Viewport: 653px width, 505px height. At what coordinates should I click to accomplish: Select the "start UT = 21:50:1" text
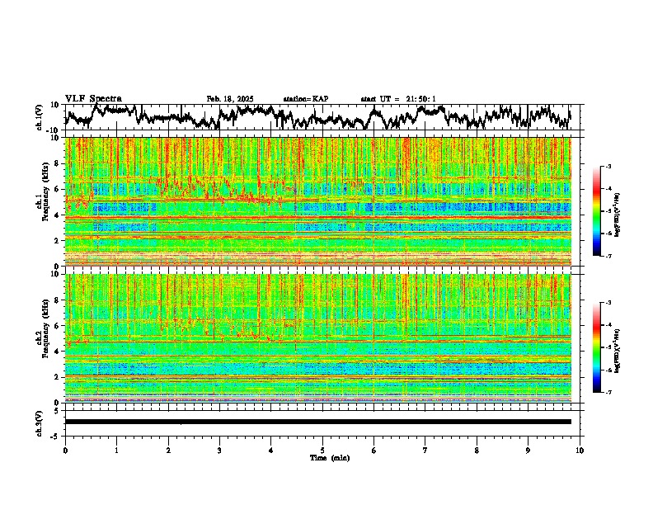click(x=398, y=99)
